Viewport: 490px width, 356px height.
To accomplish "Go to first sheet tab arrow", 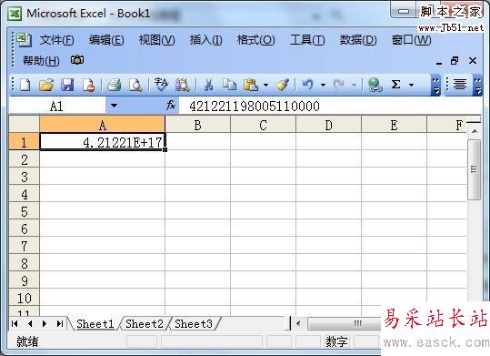I will tap(15, 323).
